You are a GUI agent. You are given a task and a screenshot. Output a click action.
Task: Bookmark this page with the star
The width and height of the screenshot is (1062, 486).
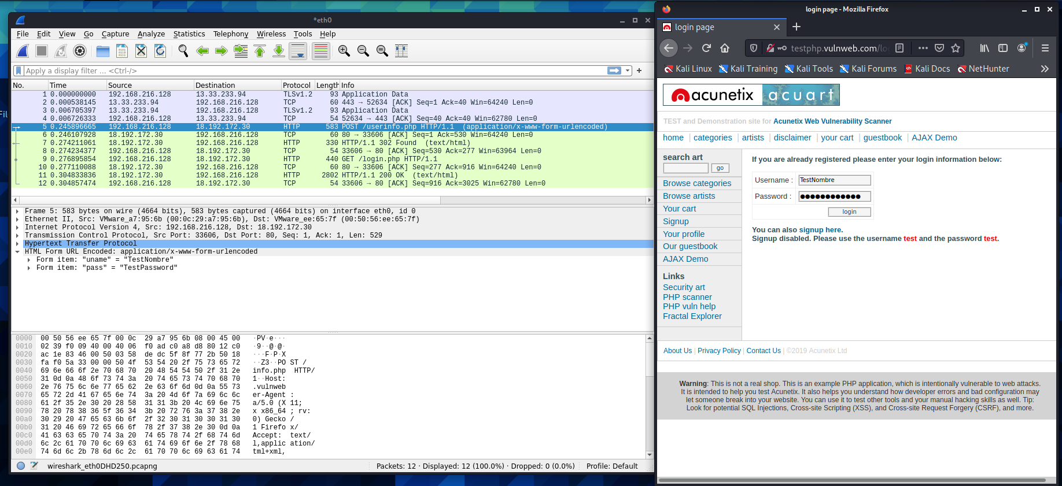tap(956, 48)
